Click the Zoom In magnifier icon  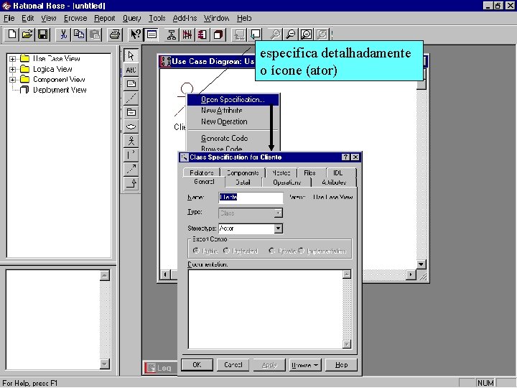(x=275, y=34)
